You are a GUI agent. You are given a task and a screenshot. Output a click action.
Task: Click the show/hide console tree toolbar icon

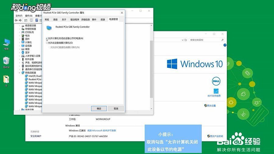click(26, 20)
